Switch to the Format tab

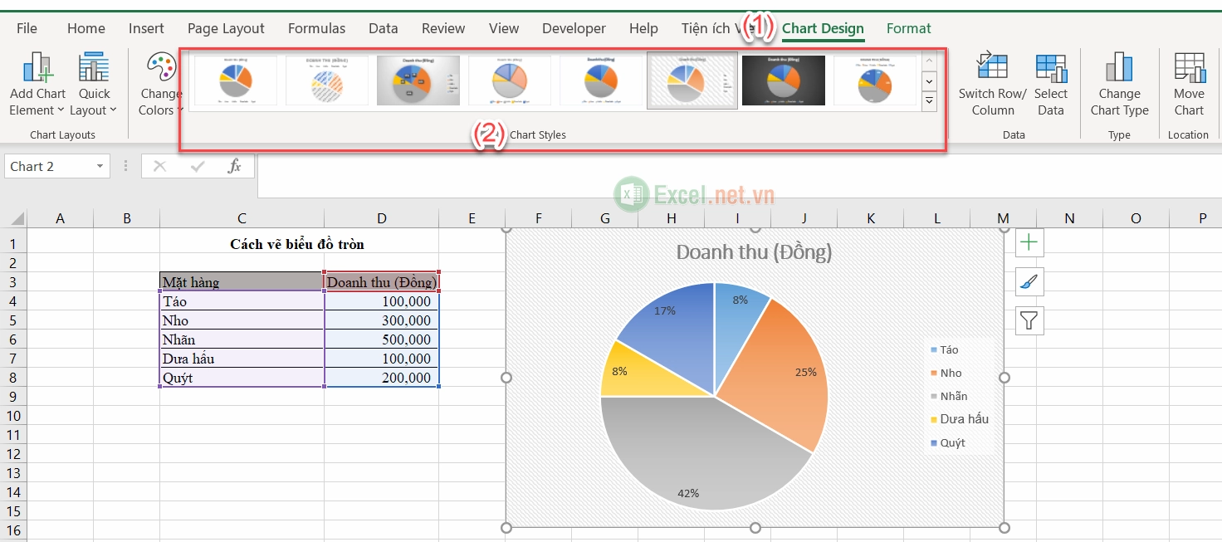pos(908,28)
